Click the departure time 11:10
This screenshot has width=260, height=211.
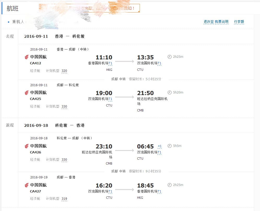point(104,57)
